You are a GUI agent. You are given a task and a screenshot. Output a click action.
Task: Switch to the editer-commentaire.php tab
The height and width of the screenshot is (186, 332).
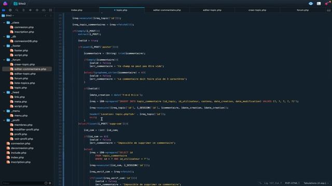tap(167, 10)
